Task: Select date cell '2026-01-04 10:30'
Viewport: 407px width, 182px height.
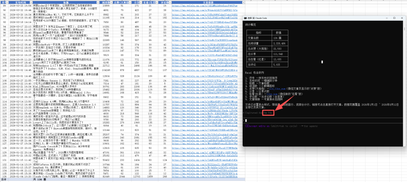Action: [x=20, y=176]
